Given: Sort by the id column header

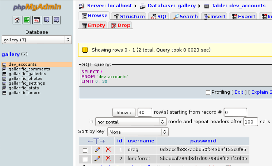Looking at the screenshot, I should coord(119,141).
